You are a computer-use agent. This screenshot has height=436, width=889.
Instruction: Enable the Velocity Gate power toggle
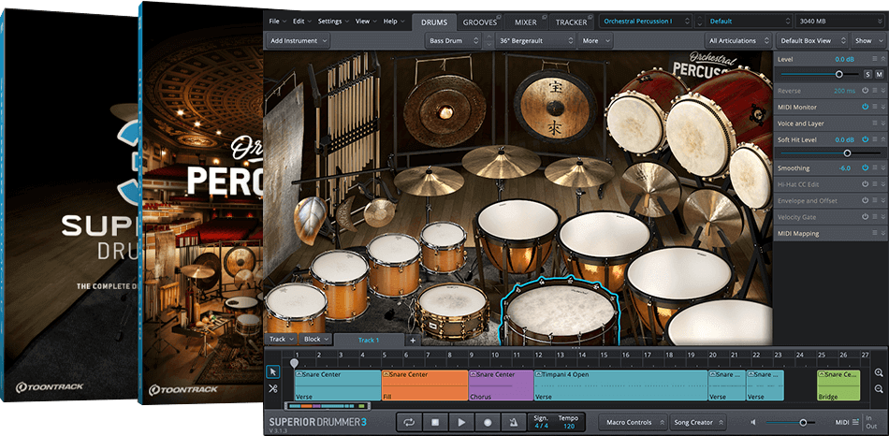[866, 216]
